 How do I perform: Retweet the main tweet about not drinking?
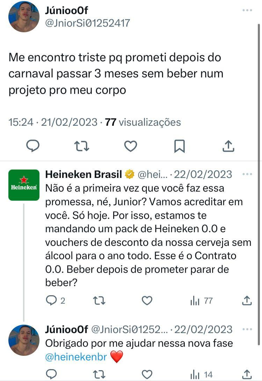82,146
